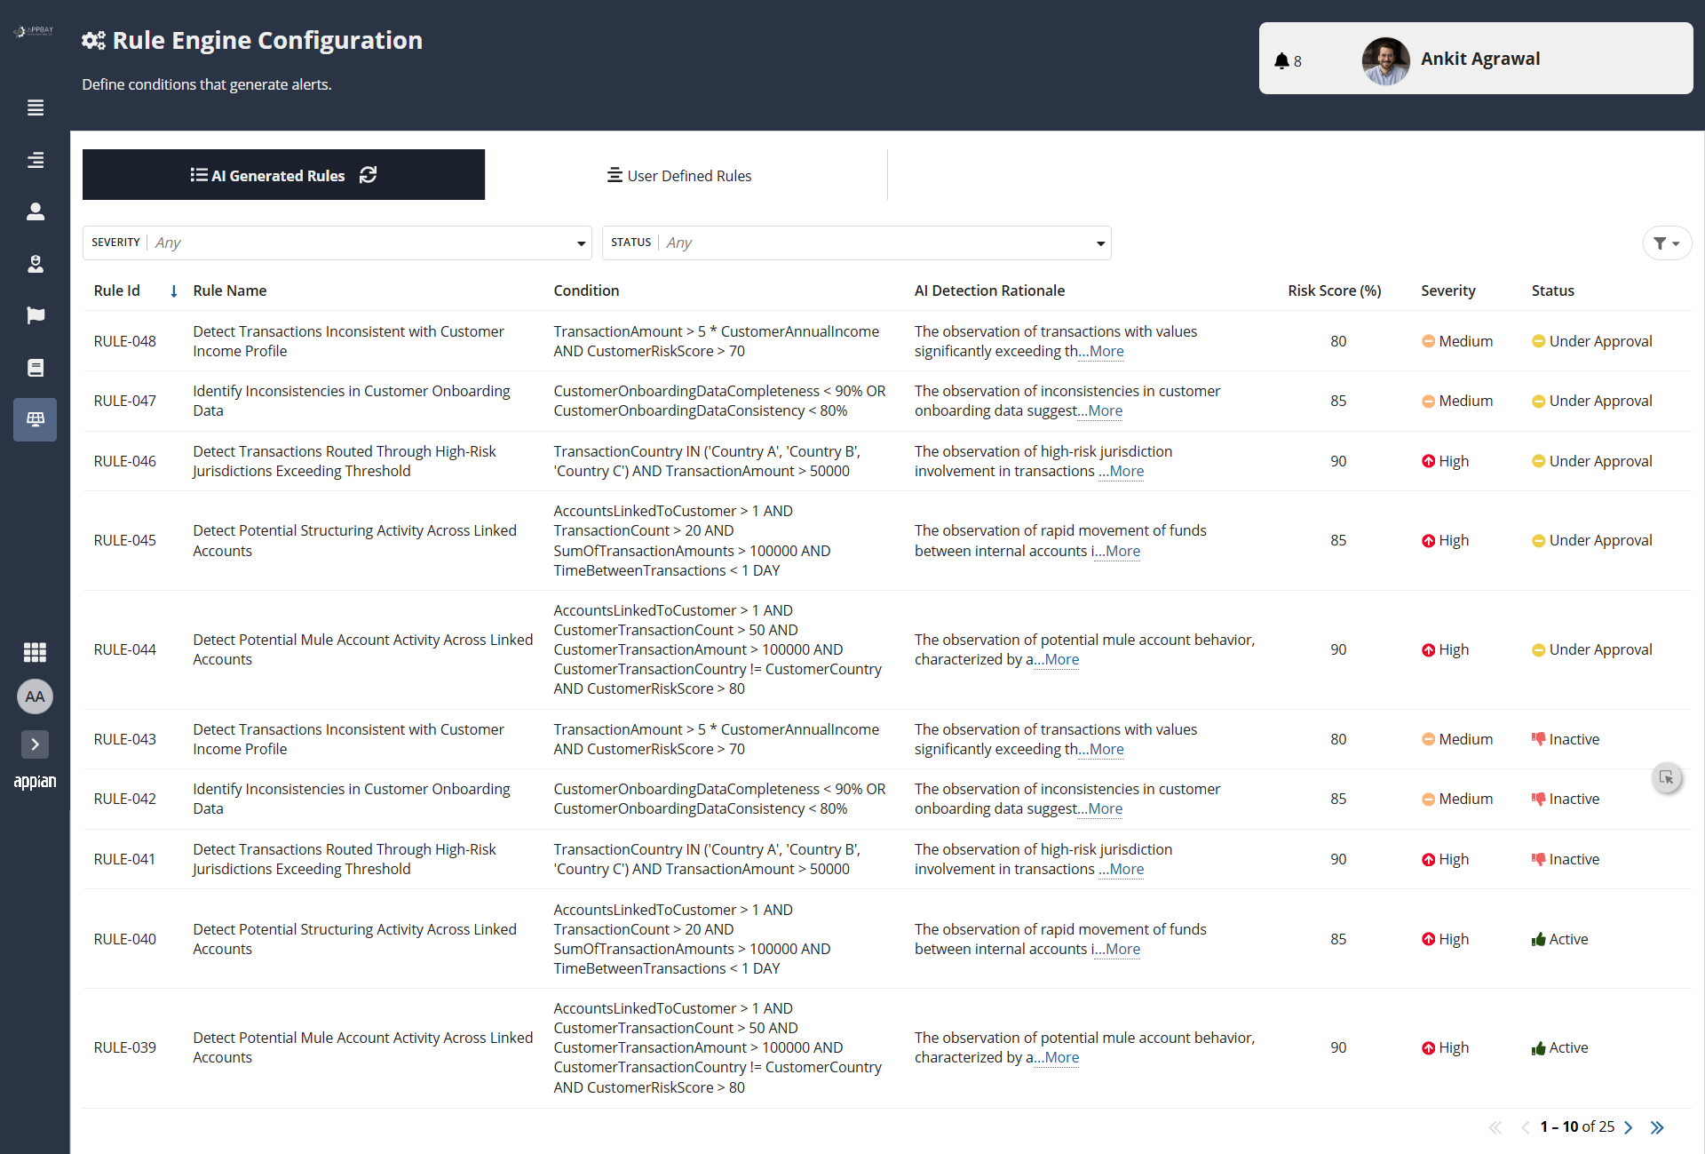Expand the filter funnel dropdown menu
The width and height of the screenshot is (1705, 1154).
point(1667,243)
